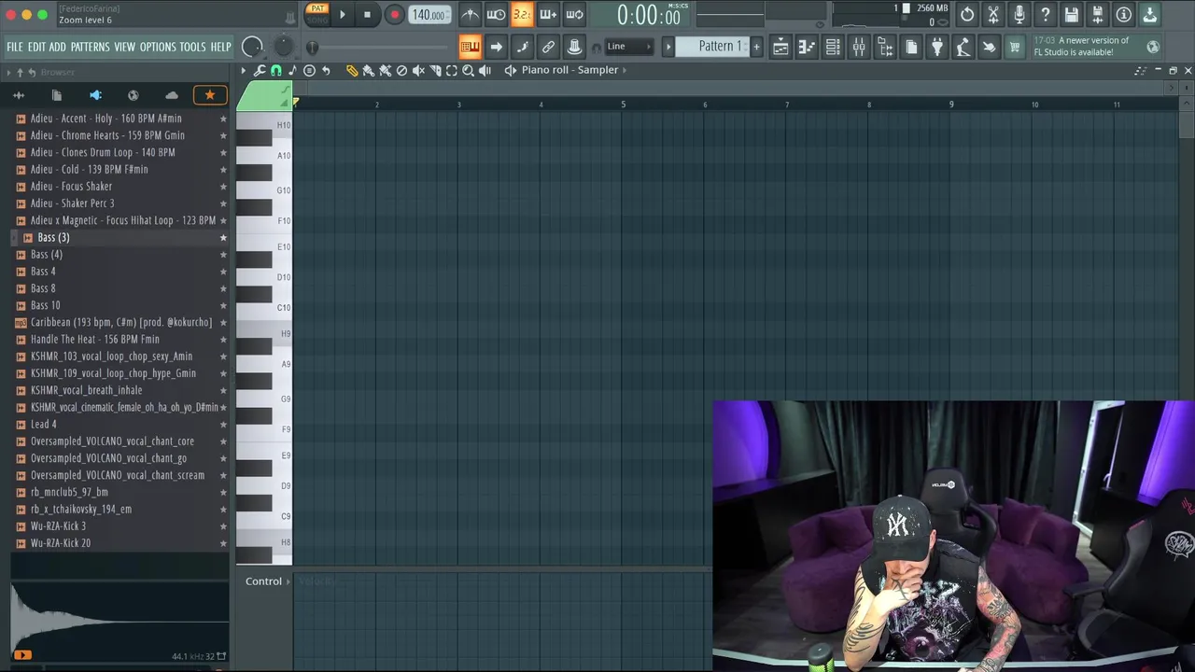The height and width of the screenshot is (672, 1195).
Task: Toggle favorite star for Bass 8
Action: click(x=223, y=288)
